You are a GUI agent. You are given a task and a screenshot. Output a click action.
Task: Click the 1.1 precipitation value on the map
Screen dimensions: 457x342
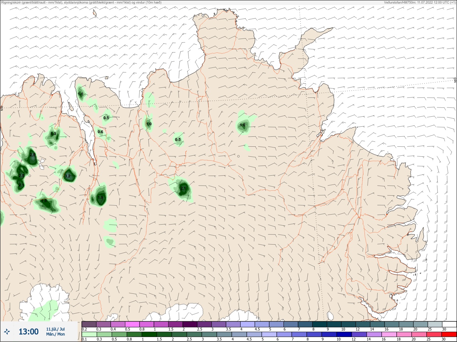pyautogui.click(x=80, y=94)
